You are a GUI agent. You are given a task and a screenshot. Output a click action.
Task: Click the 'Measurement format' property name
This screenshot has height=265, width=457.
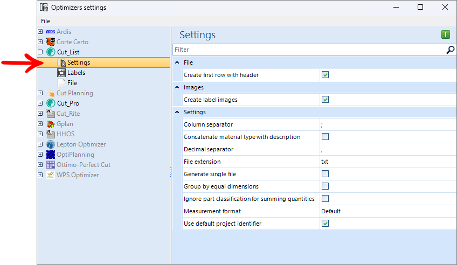coord(212,211)
